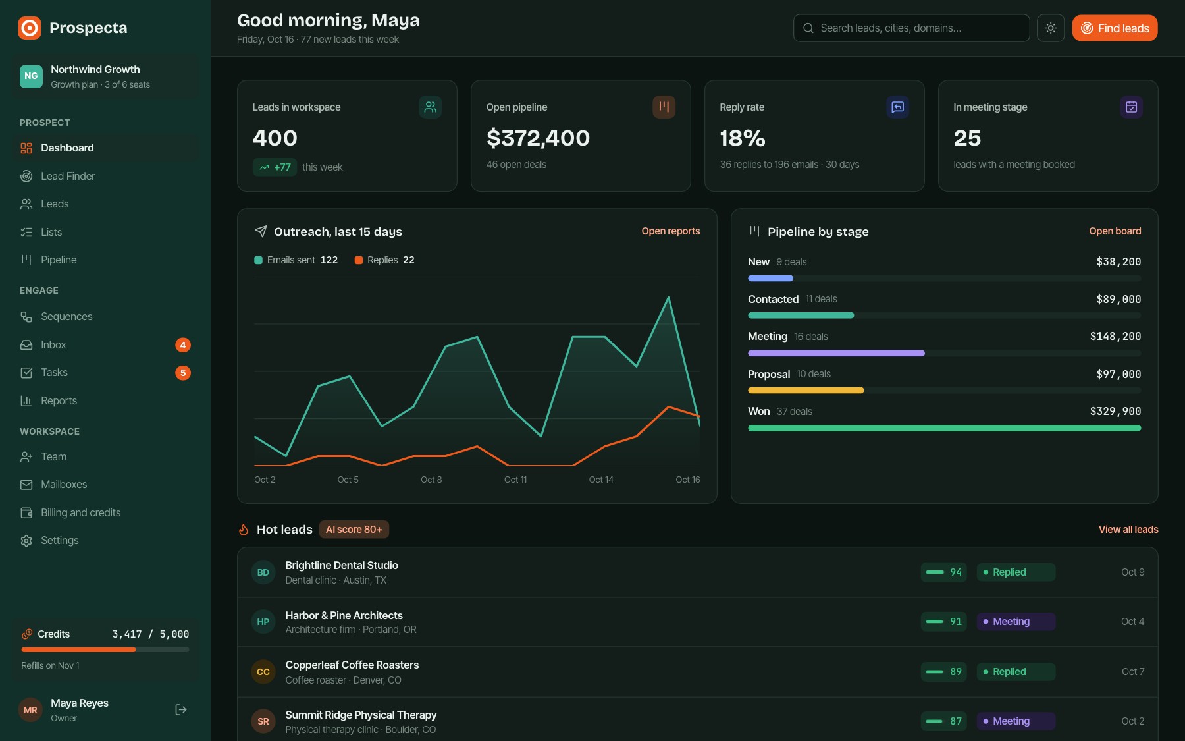Click the log out icon beside Maya Reyes
The image size is (1185, 741).
click(181, 709)
